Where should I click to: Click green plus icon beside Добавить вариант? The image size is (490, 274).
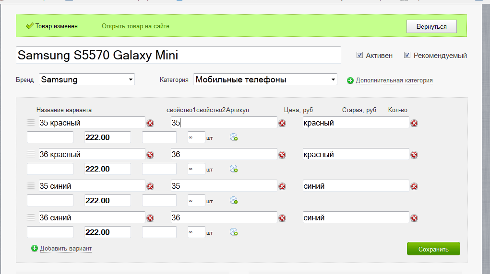[35, 249]
